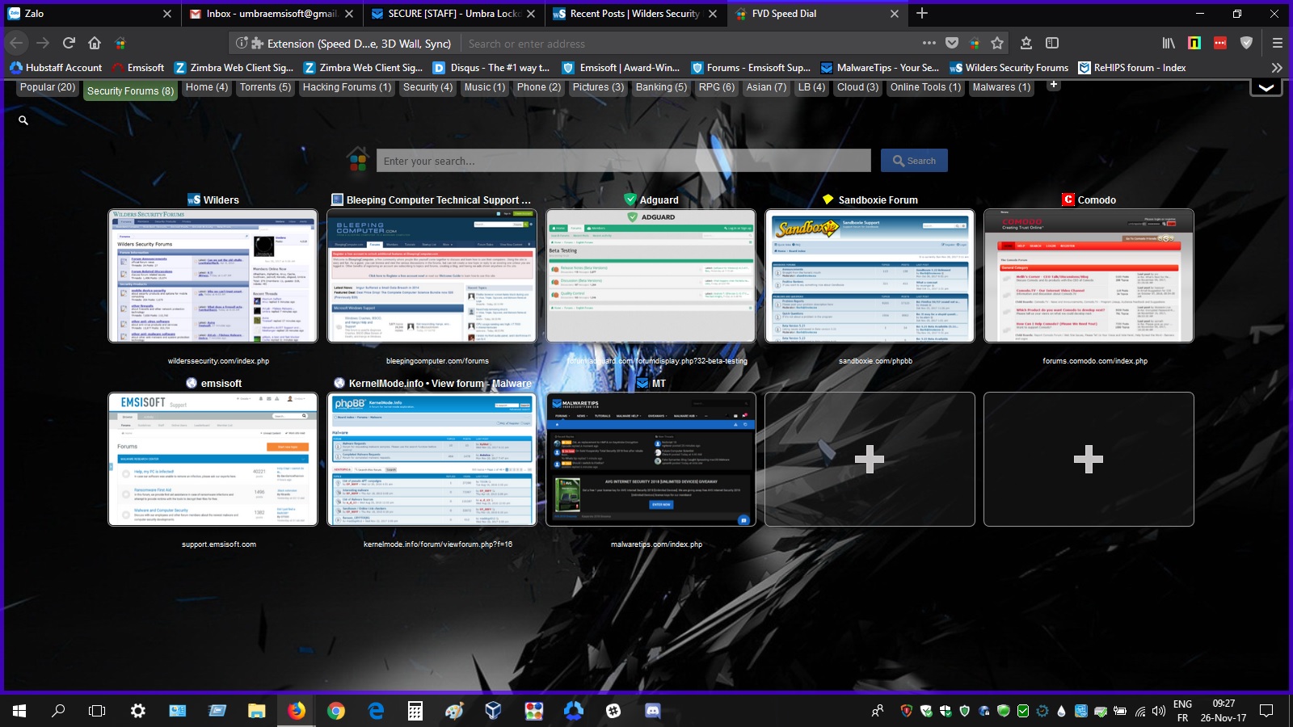This screenshot has height=727, width=1293.
Task: Select the Hacking Forums (1) group
Action: [x=347, y=87]
